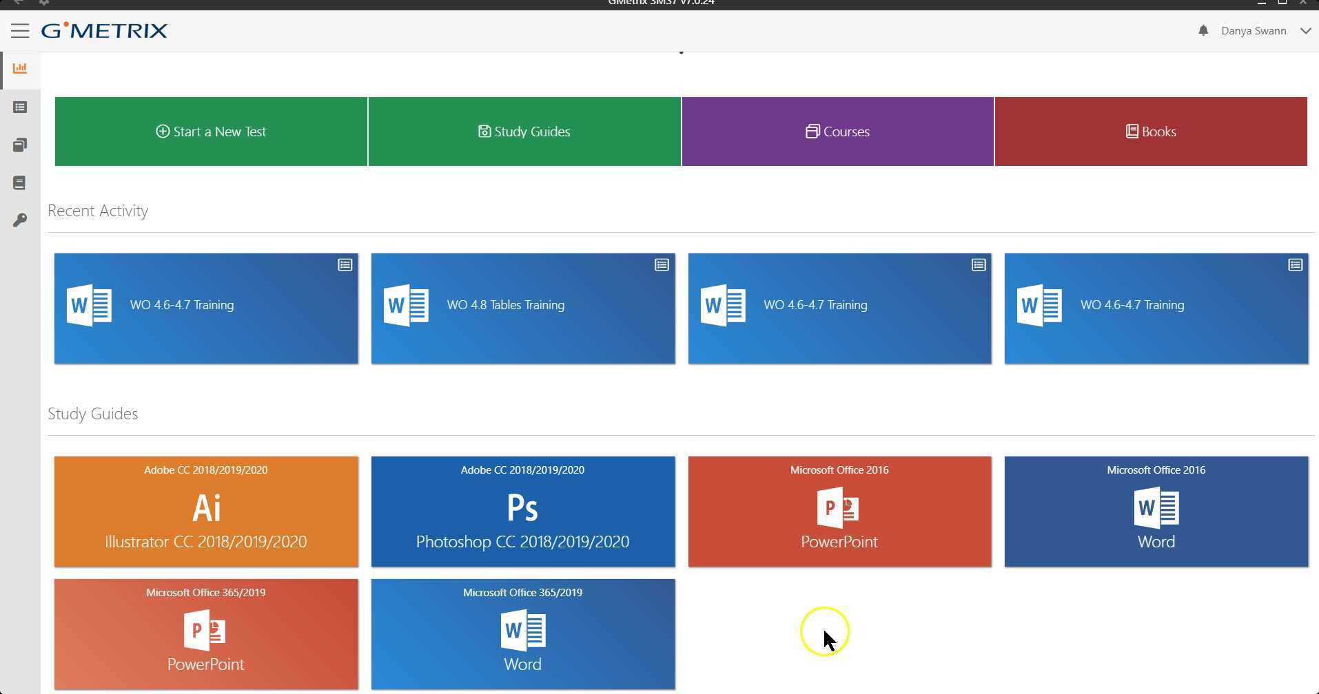
Task: Open the tests list icon in sidebar
Action: pyautogui.click(x=20, y=107)
